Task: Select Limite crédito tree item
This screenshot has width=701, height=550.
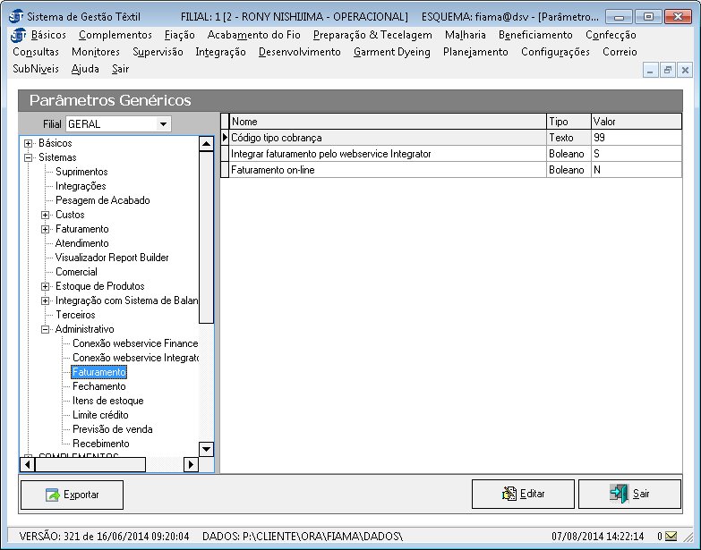Action: pyautogui.click(x=99, y=415)
